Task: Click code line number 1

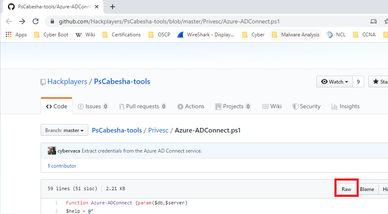Action: point(56,203)
